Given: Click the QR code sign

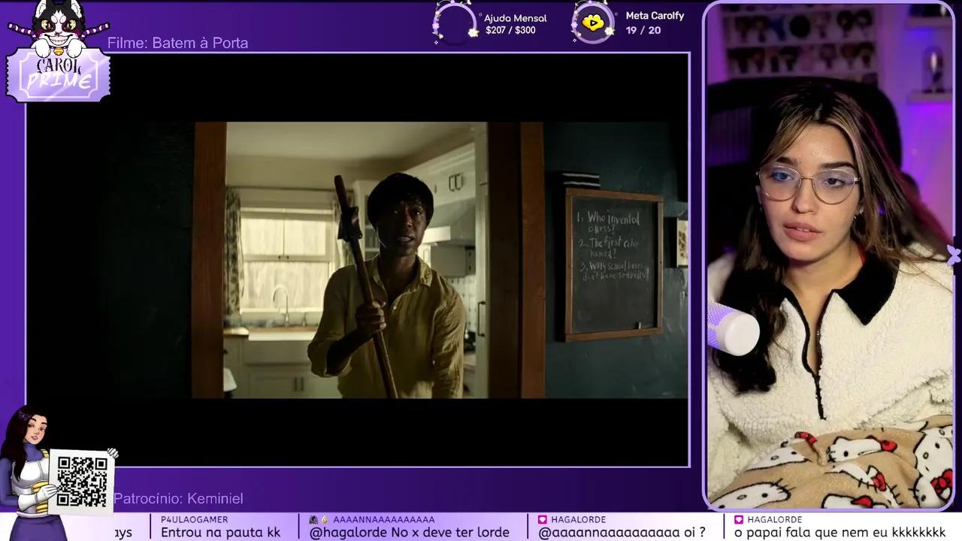Looking at the screenshot, I should 82,481.
